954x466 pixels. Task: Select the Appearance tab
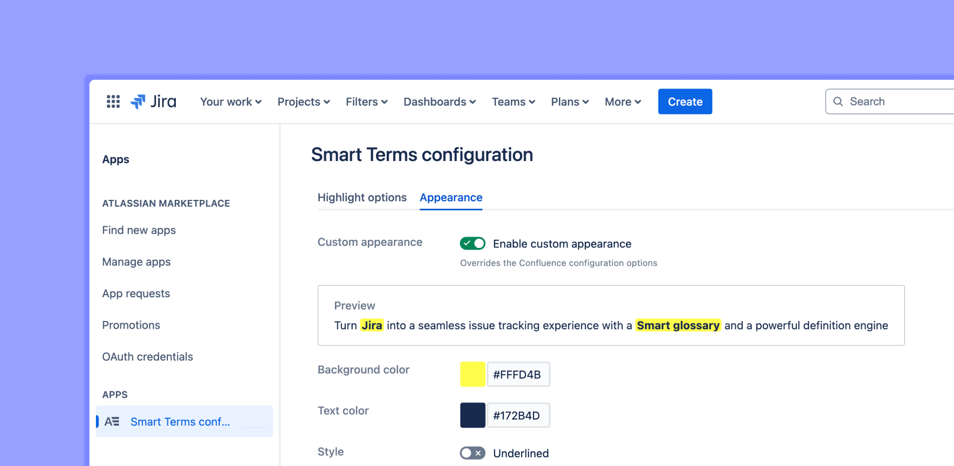coord(451,197)
